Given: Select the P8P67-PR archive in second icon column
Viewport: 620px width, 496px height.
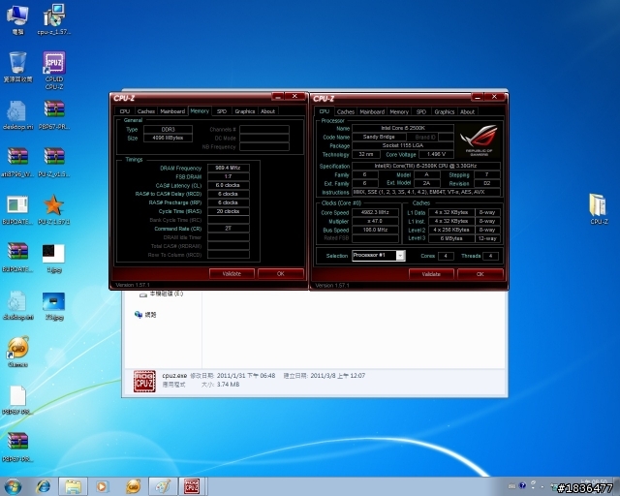Looking at the screenshot, I should click(x=54, y=114).
